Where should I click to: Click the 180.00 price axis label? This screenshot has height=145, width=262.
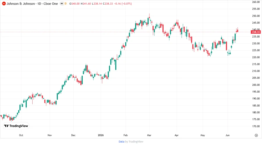[x=256, y=112]
